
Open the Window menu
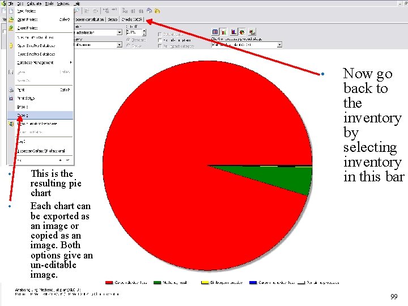[63, 3]
